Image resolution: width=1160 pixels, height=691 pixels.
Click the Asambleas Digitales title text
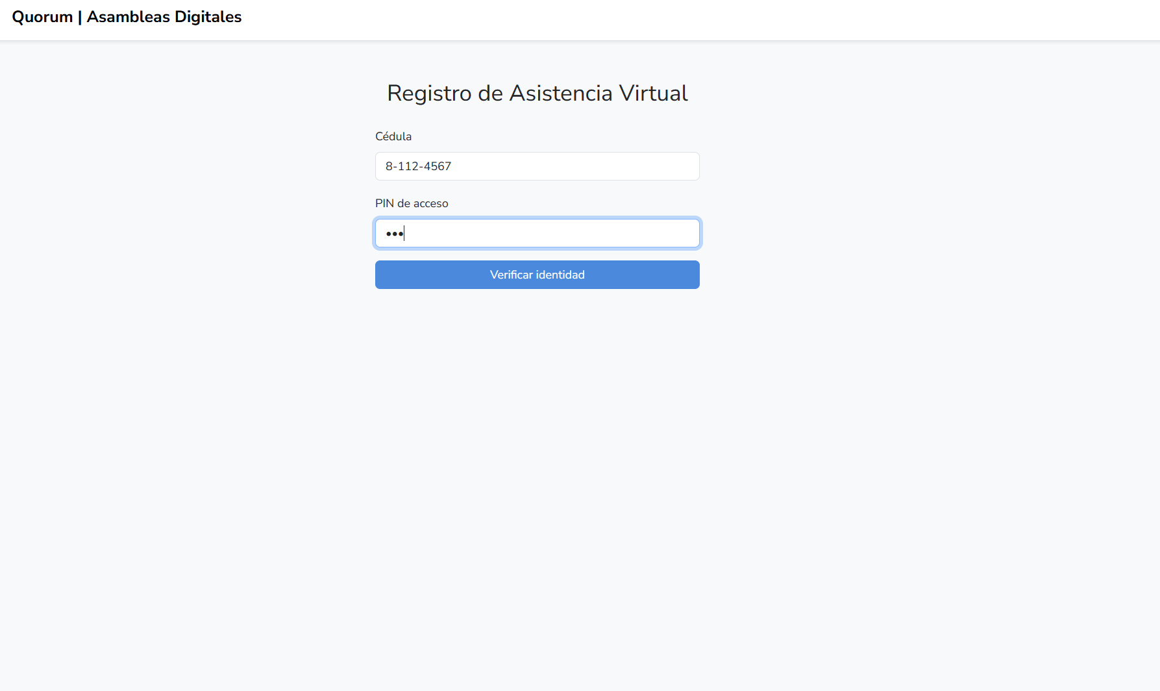pos(164,17)
